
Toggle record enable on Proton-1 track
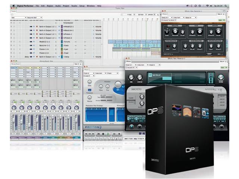[x=37, y=34]
